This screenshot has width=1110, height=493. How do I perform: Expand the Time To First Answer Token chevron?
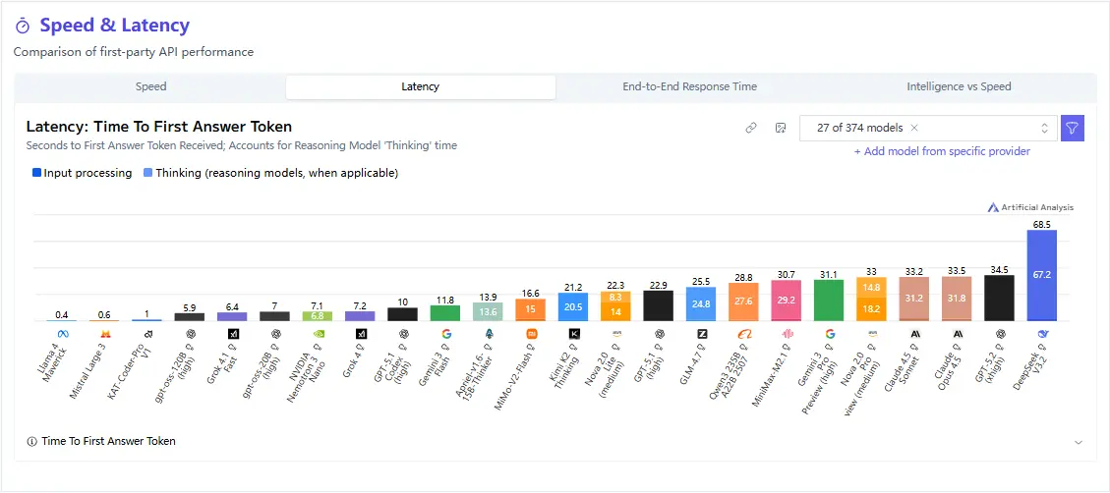[1079, 442]
